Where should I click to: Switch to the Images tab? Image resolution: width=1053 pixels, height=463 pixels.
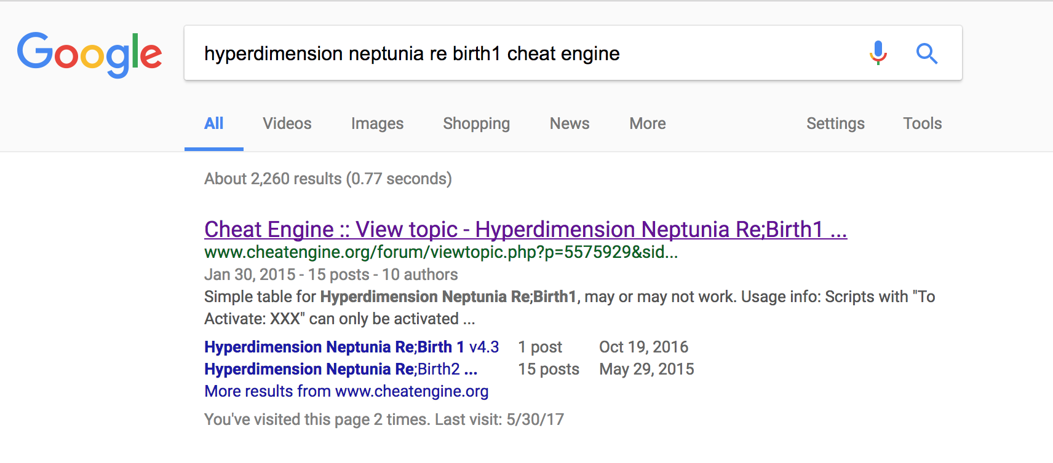(377, 123)
